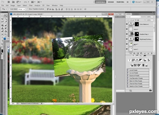The height and width of the screenshot is (115, 159).
Task: Create a new layer
Action: tap(148, 53)
